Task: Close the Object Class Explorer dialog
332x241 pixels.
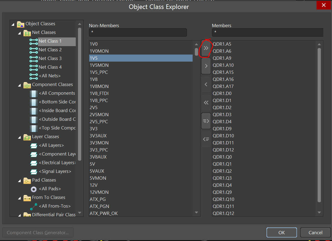Action: click(x=324, y=5)
